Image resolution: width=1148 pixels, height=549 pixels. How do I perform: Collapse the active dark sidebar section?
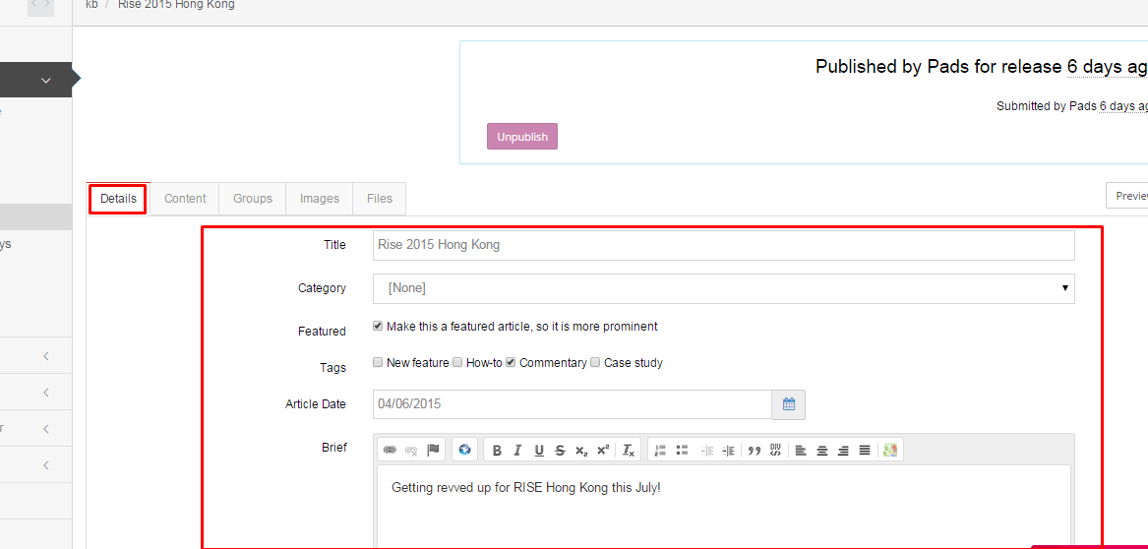[45, 81]
